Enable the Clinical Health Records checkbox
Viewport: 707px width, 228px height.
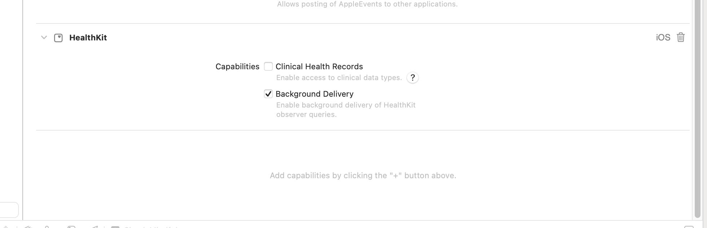click(268, 66)
